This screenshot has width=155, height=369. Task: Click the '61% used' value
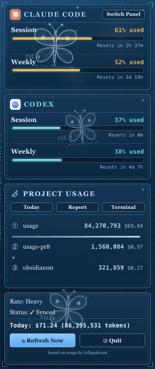click(129, 30)
